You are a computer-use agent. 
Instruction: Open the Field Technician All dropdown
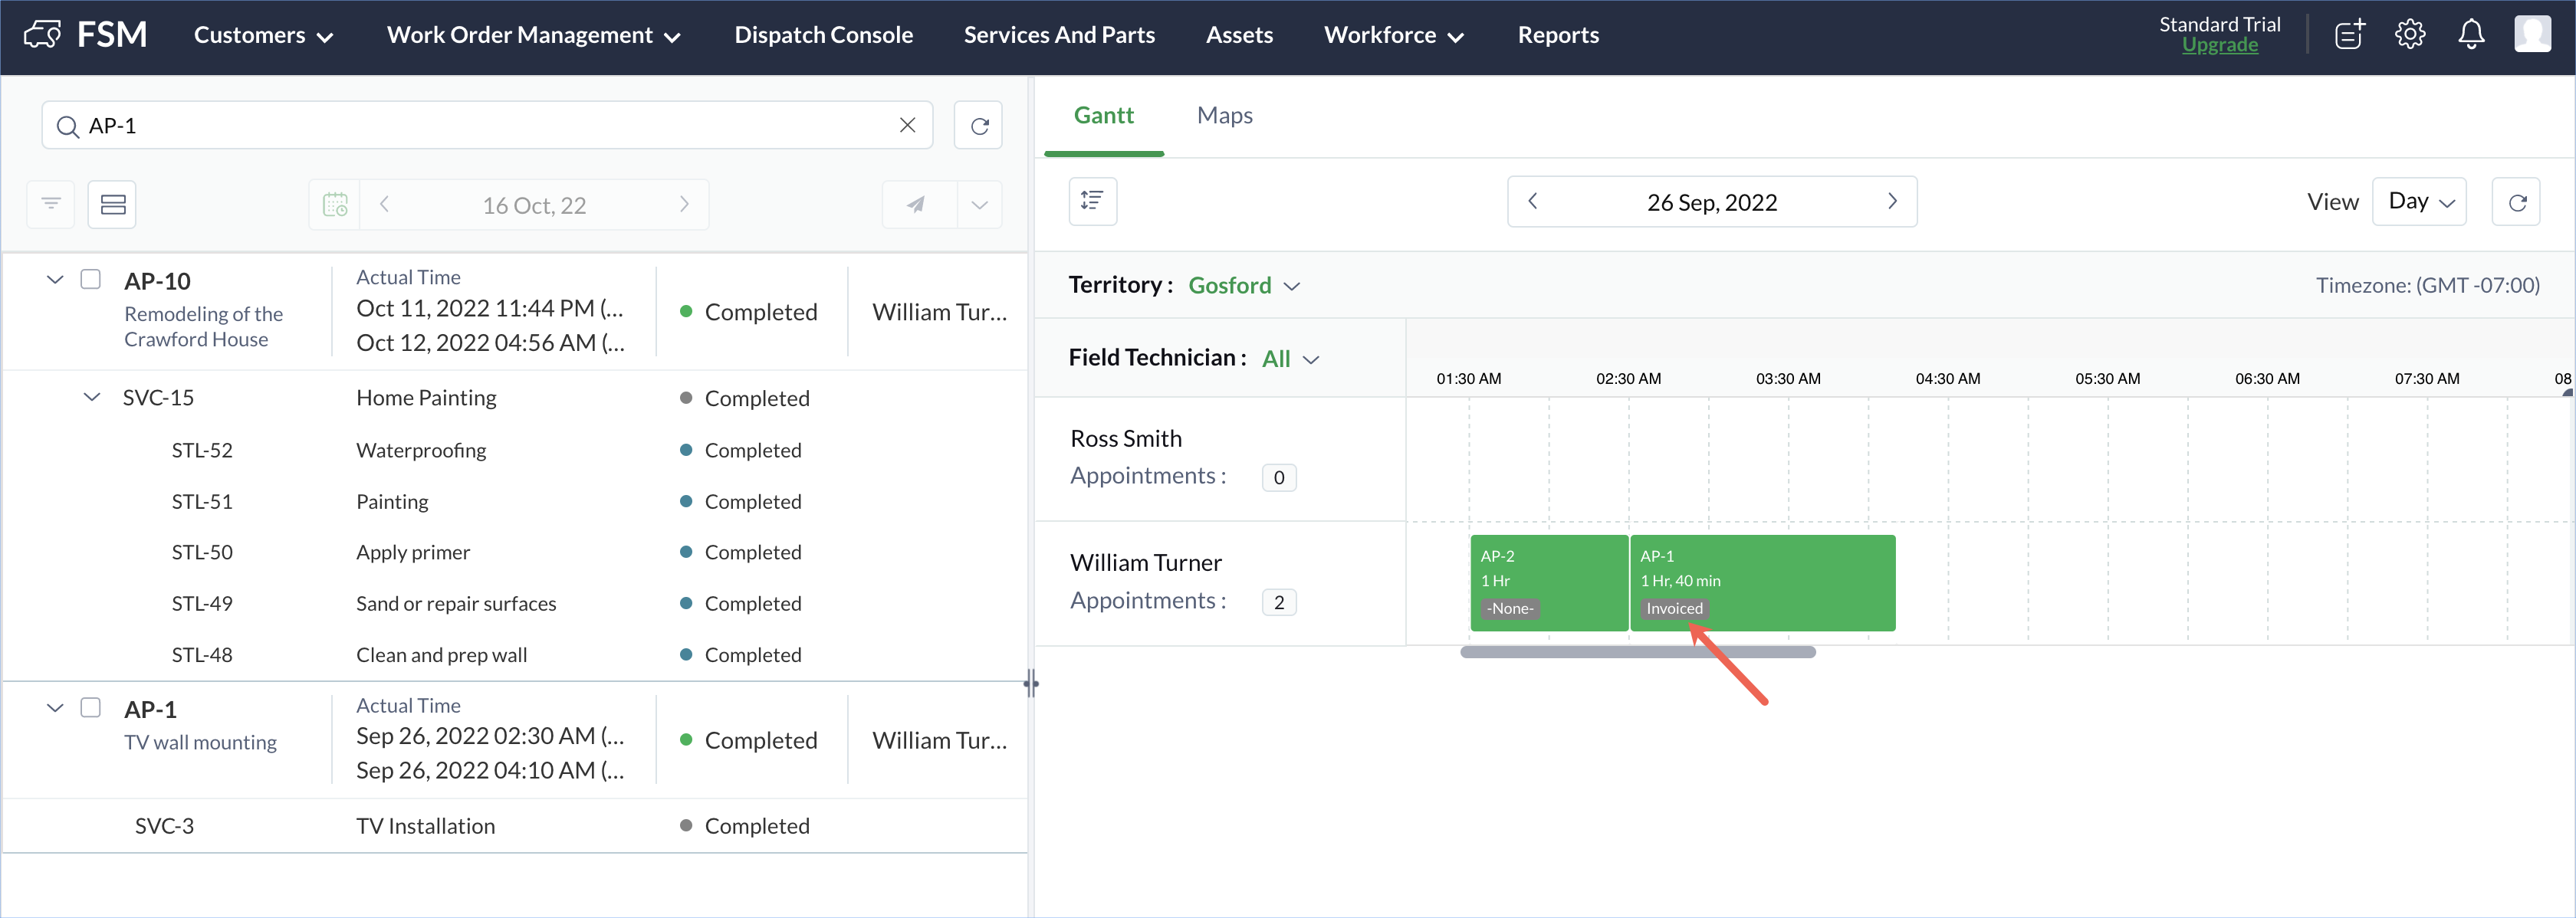tap(1290, 359)
